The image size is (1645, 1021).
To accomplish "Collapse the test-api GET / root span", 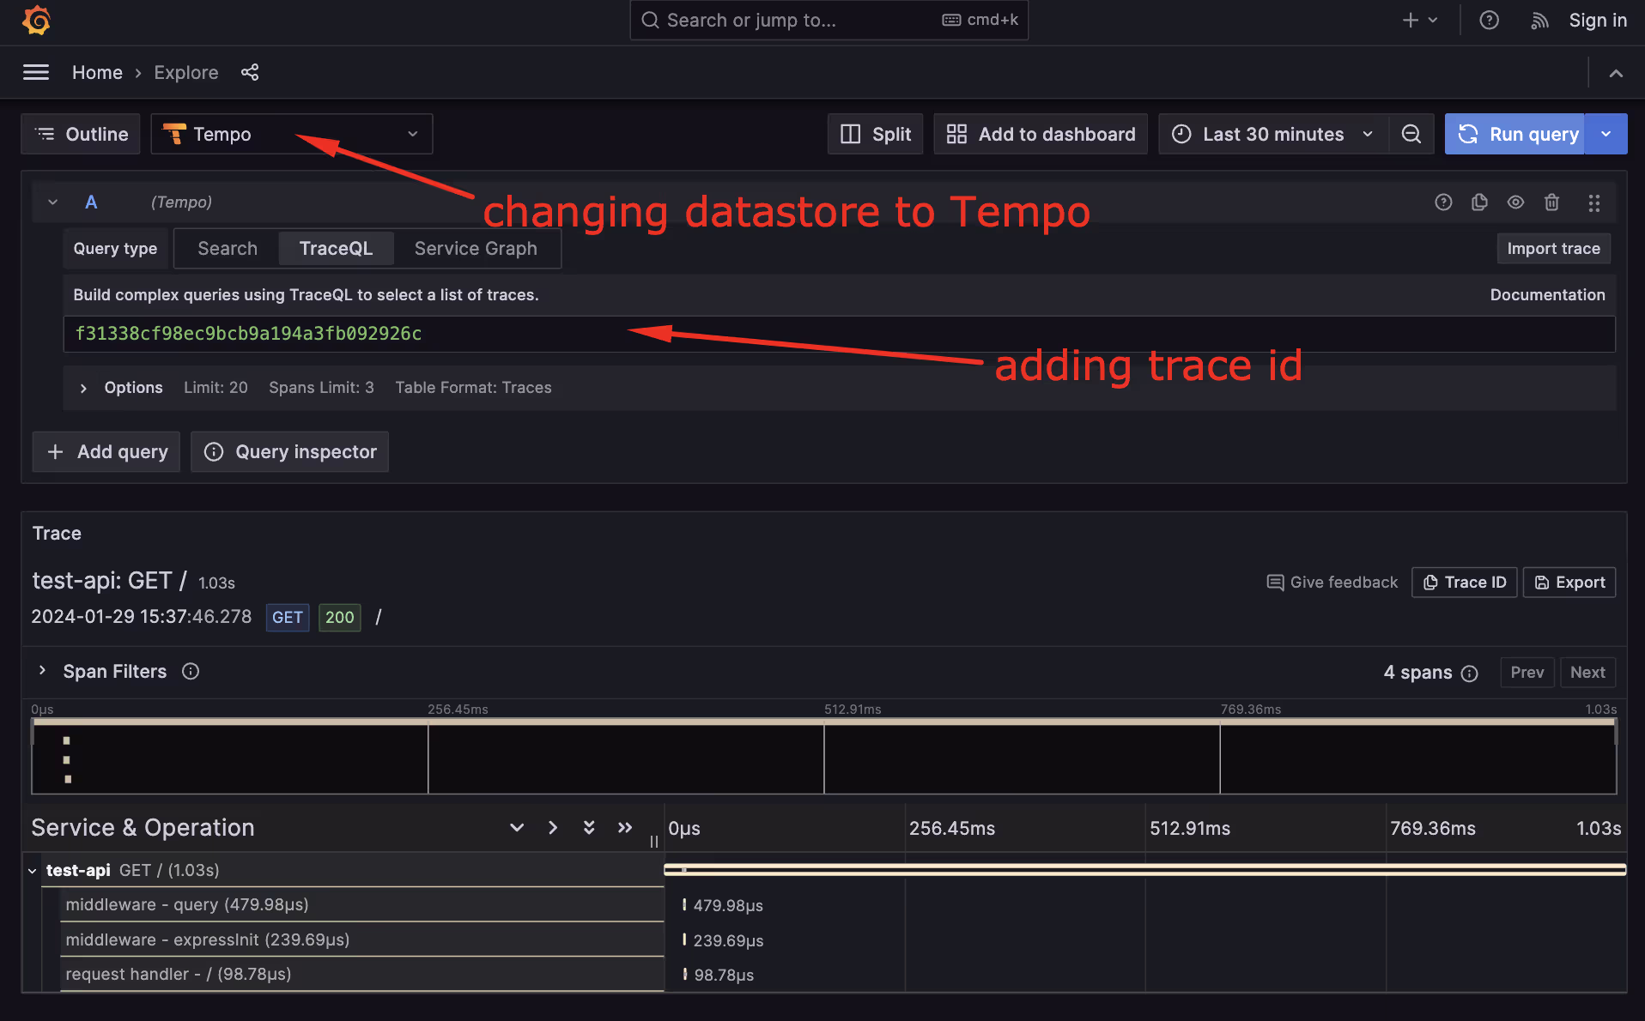I will pos(32,871).
